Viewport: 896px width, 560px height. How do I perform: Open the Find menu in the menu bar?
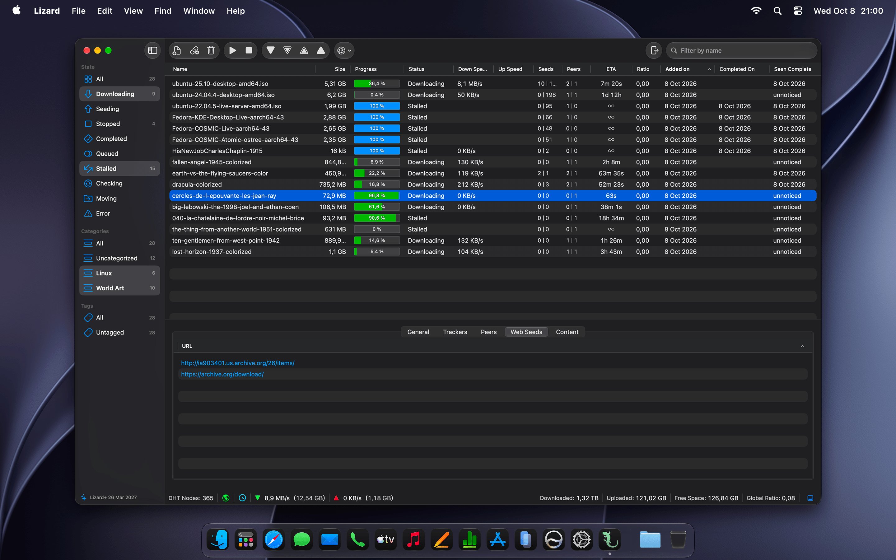coord(162,11)
